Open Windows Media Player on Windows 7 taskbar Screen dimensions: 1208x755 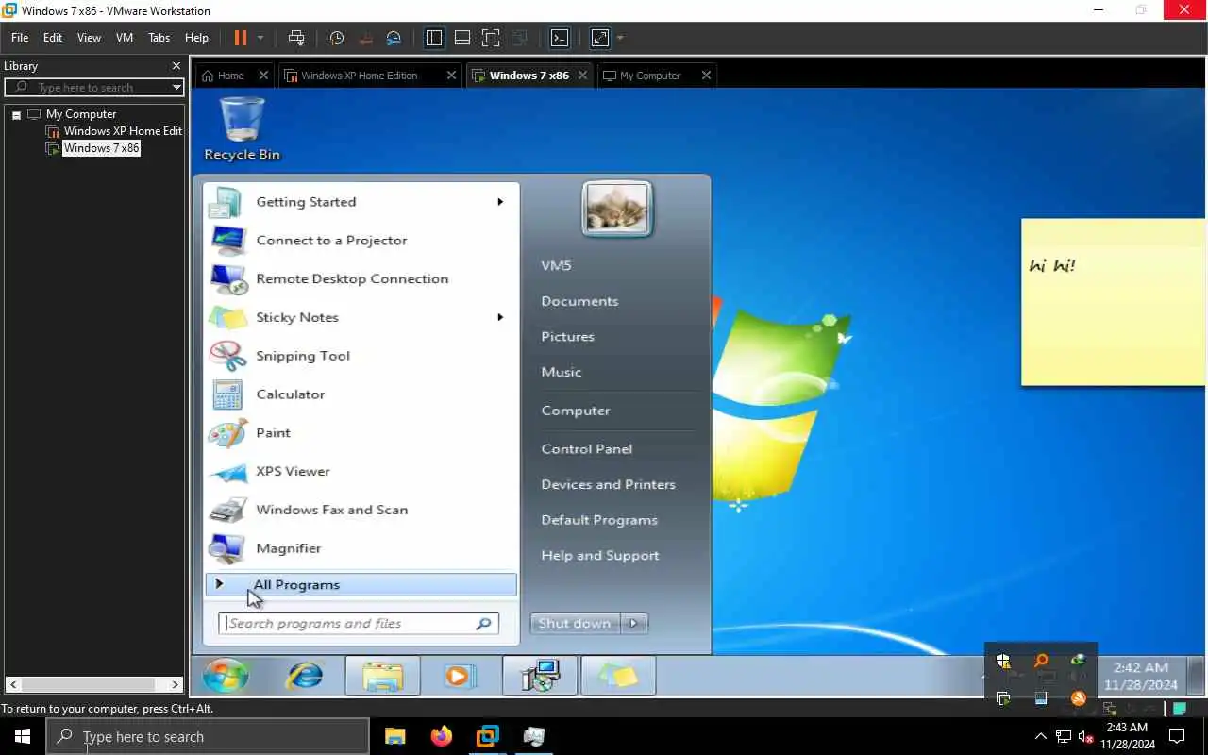pyautogui.click(x=460, y=676)
